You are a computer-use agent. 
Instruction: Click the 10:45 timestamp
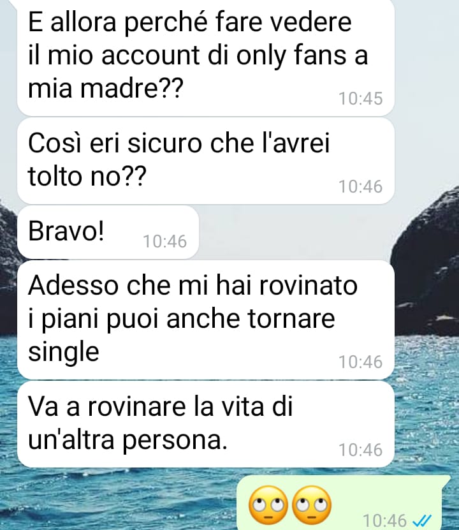click(x=360, y=99)
